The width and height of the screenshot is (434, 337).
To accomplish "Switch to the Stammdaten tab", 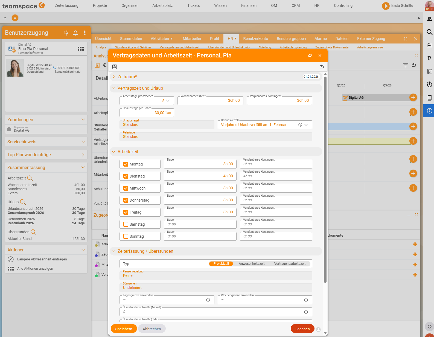I will coord(131,39).
